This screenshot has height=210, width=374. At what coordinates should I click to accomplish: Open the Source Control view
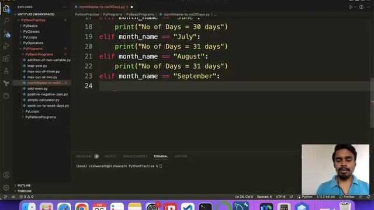pyautogui.click(x=6, y=34)
